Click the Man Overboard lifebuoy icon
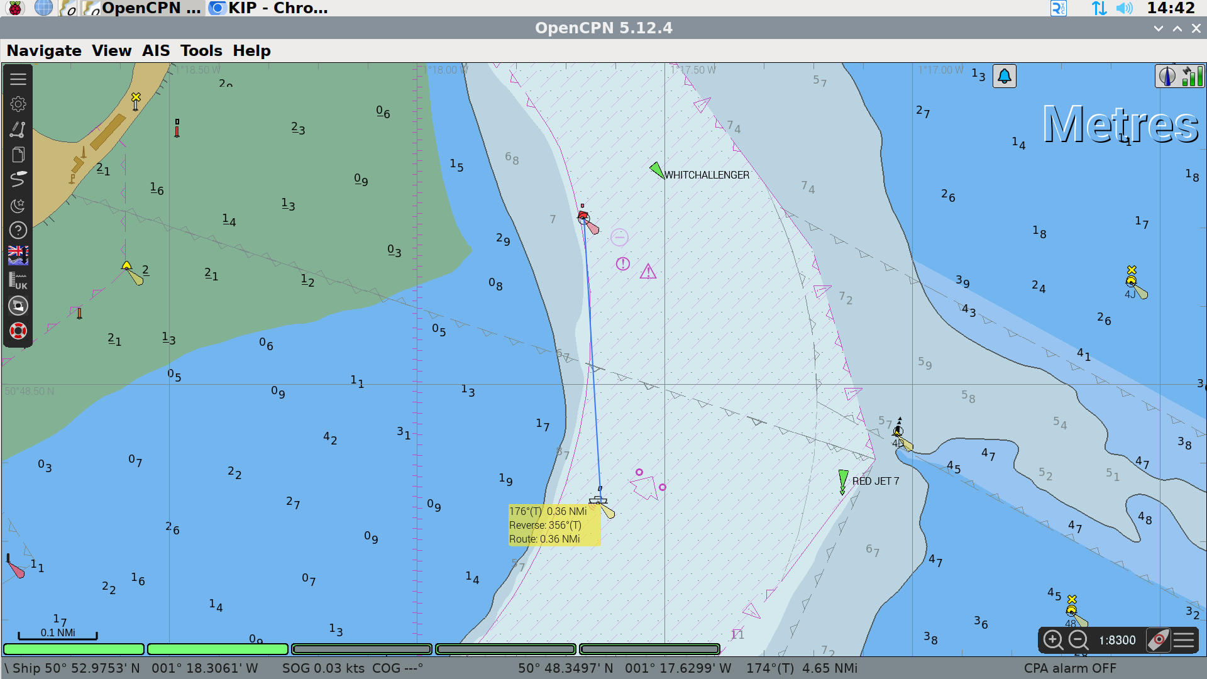 point(18,331)
